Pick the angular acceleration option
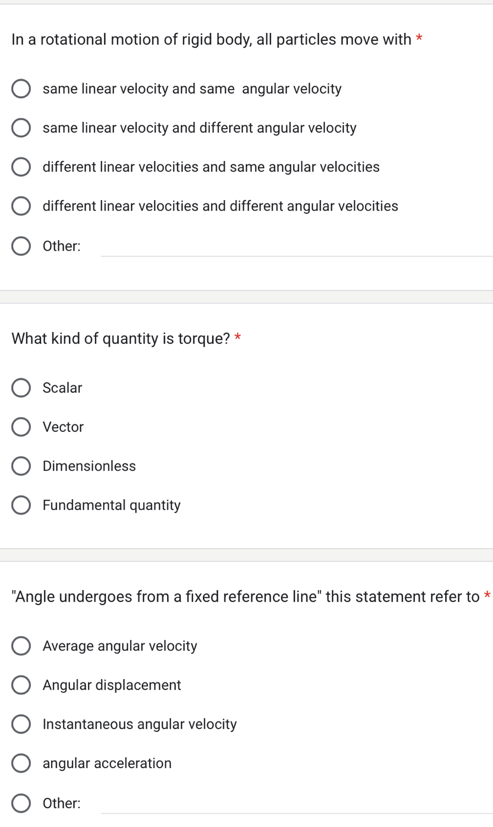493x827 pixels. pos(21,763)
